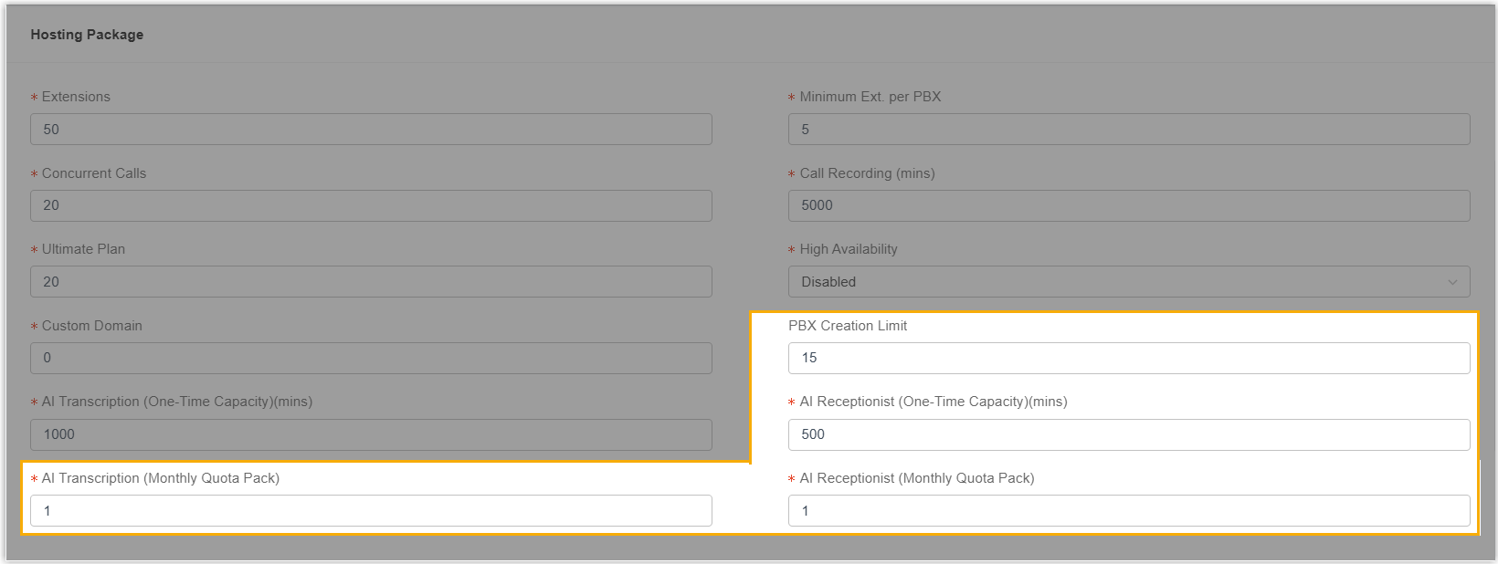Select the AI Receptionist One-Time Capacity input
Viewport: 1498px width, 564px height.
[1128, 434]
